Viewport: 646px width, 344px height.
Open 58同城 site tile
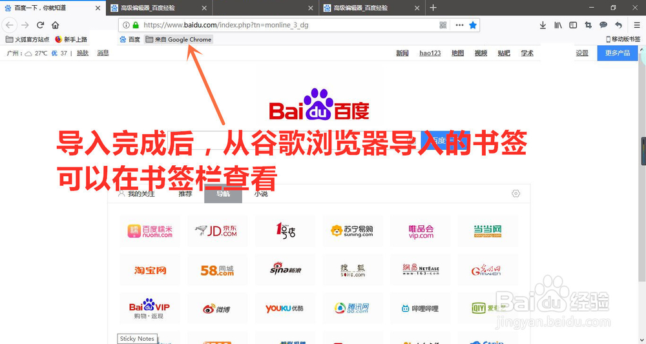pyautogui.click(x=218, y=270)
